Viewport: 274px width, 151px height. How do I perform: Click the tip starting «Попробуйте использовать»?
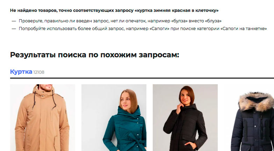click(x=143, y=29)
